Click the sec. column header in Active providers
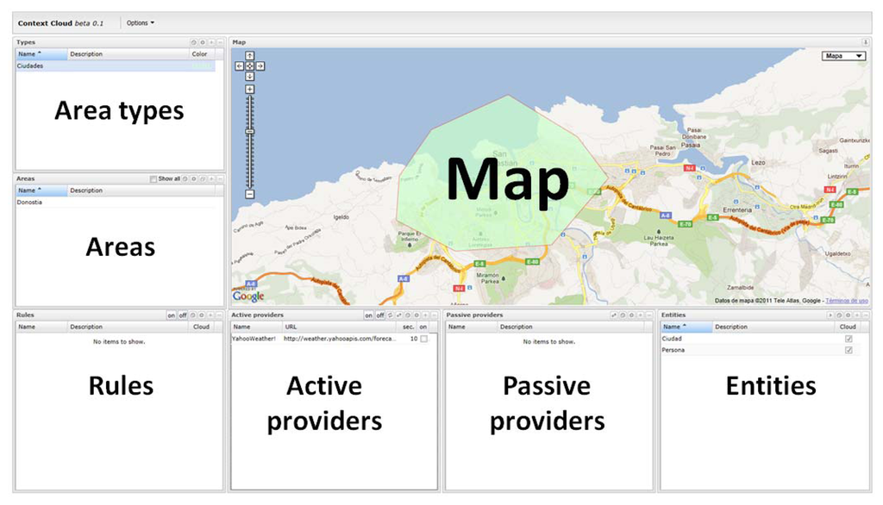Viewport: 883px width, 505px height. click(408, 327)
